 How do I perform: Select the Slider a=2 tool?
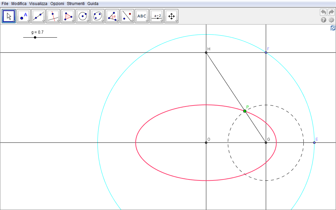[157, 16]
